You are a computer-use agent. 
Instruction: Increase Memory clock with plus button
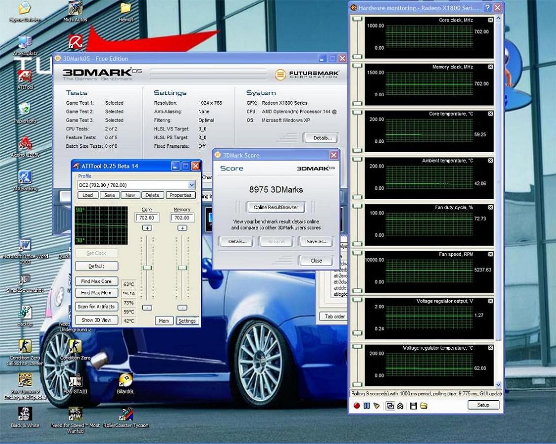[x=182, y=228]
